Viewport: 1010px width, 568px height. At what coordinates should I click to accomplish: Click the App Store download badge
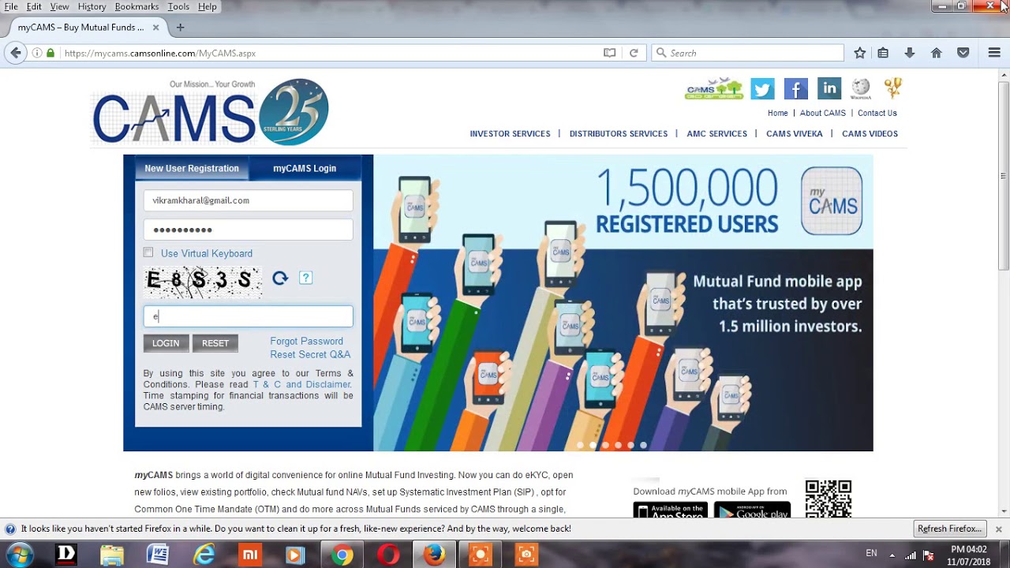coord(671,510)
